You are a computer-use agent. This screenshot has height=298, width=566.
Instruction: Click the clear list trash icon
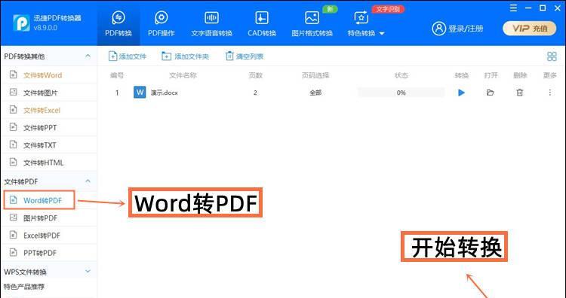tap(229, 56)
